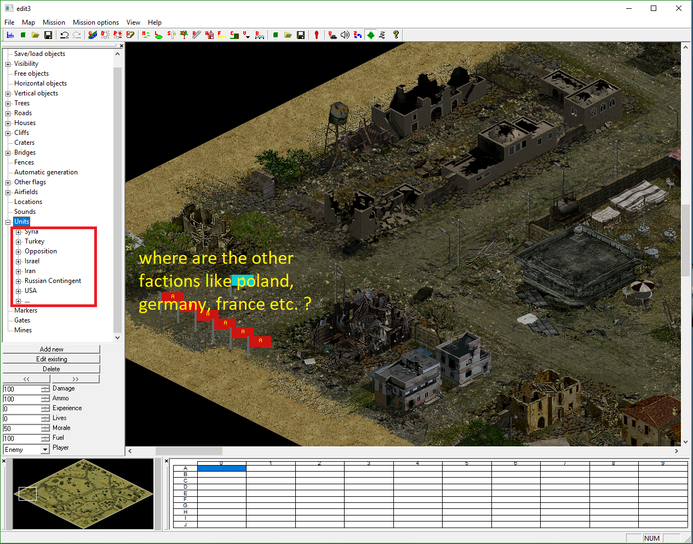The width and height of the screenshot is (693, 544).
Task: Collapse the Units tree node
Action: coord(8,222)
